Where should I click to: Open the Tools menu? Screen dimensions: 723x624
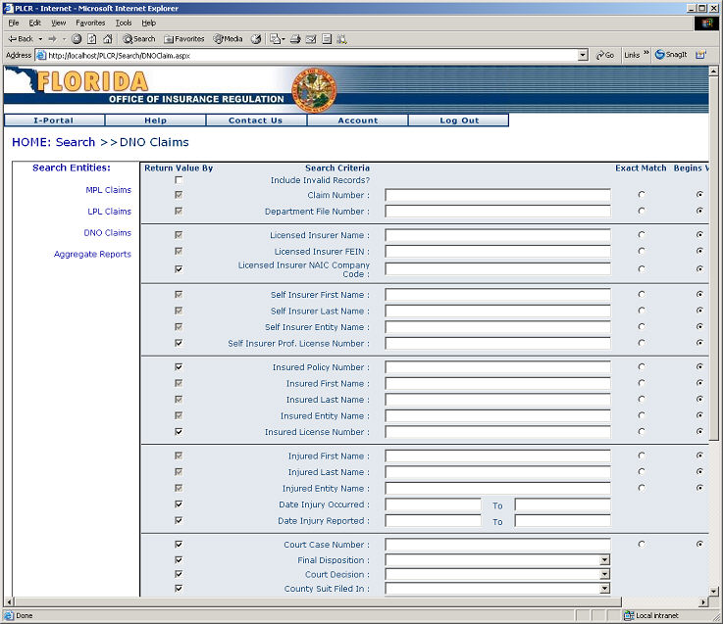point(124,23)
